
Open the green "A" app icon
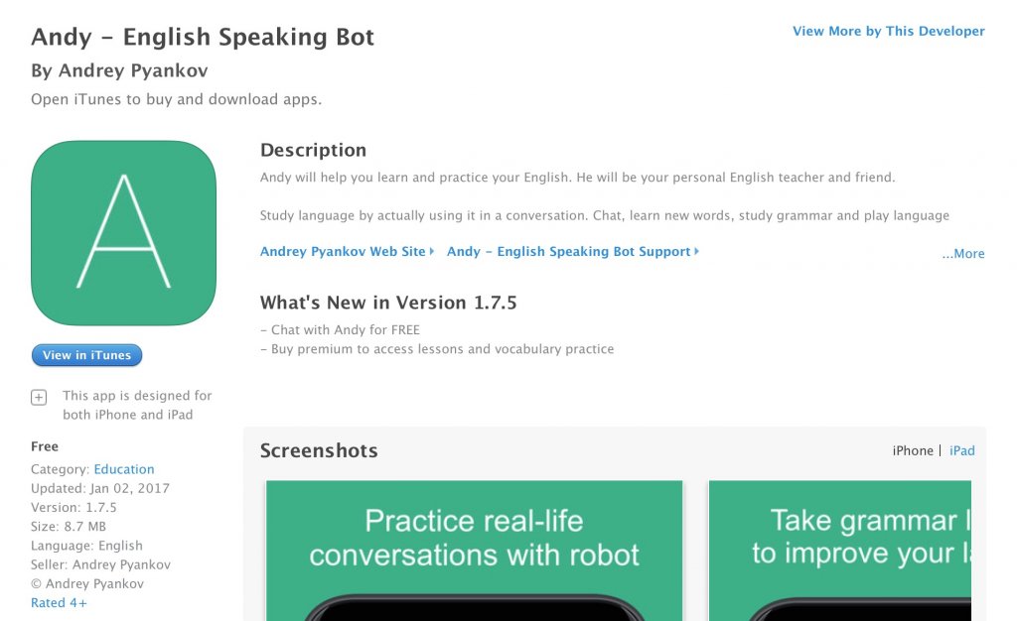(x=123, y=233)
